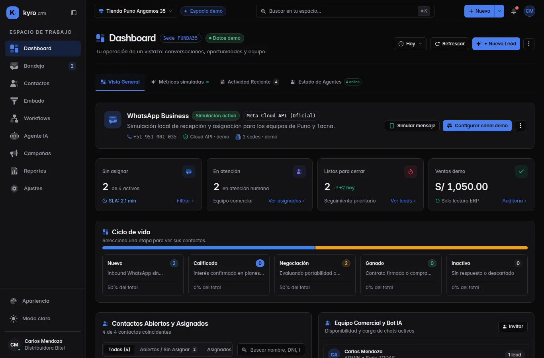This screenshot has height=358, width=544.
Task: Open Ver asignados link
Action: [286, 201]
